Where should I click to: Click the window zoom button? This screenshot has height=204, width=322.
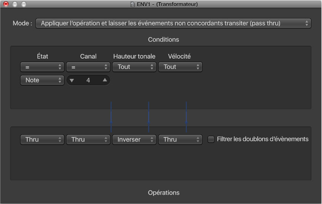(24, 4)
